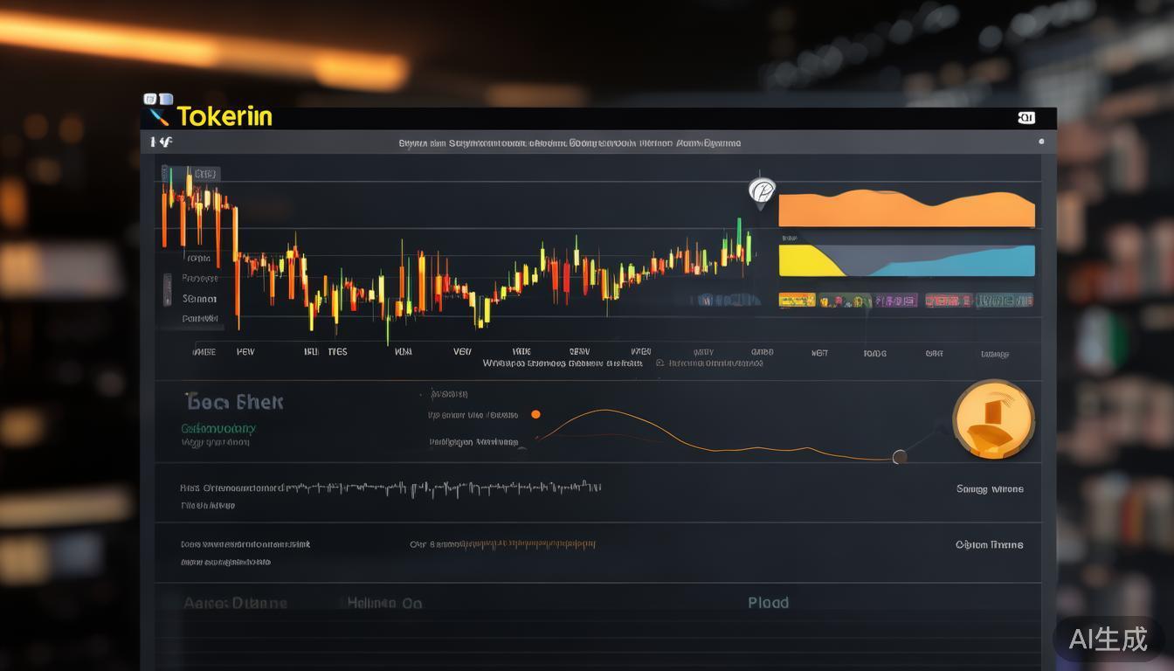Open the camera capture icon top right

1026,116
